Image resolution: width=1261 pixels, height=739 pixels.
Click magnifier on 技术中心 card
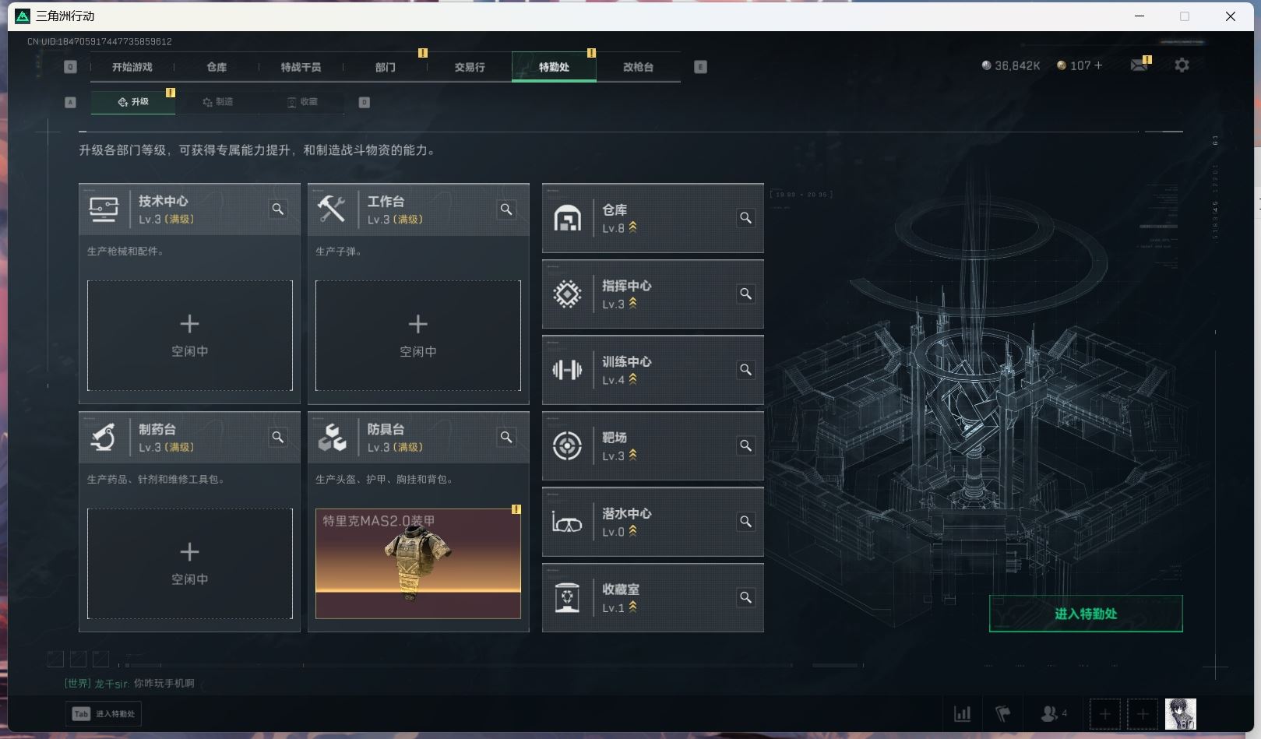point(278,209)
